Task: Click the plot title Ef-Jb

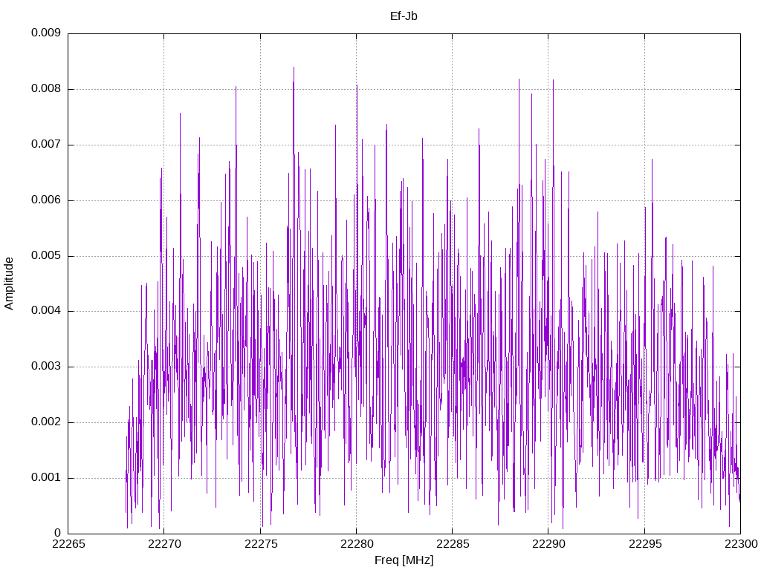Action: tap(404, 16)
